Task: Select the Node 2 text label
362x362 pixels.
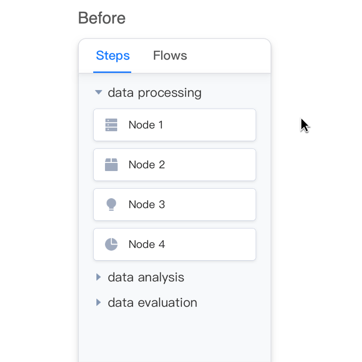Action: (x=147, y=165)
